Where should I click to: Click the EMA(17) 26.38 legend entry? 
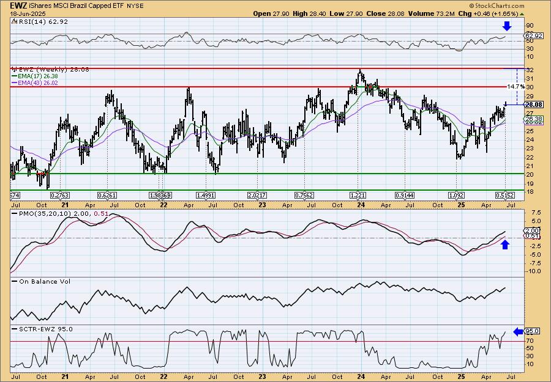click(x=35, y=76)
